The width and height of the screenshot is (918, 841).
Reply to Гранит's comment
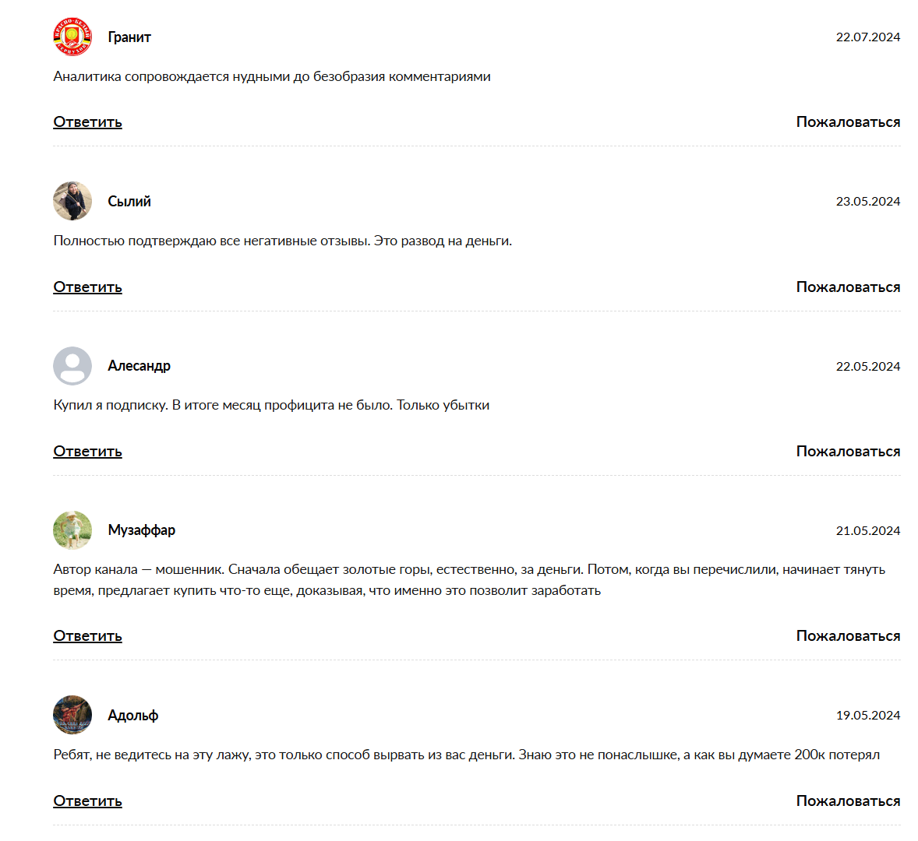click(x=87, y=122)
